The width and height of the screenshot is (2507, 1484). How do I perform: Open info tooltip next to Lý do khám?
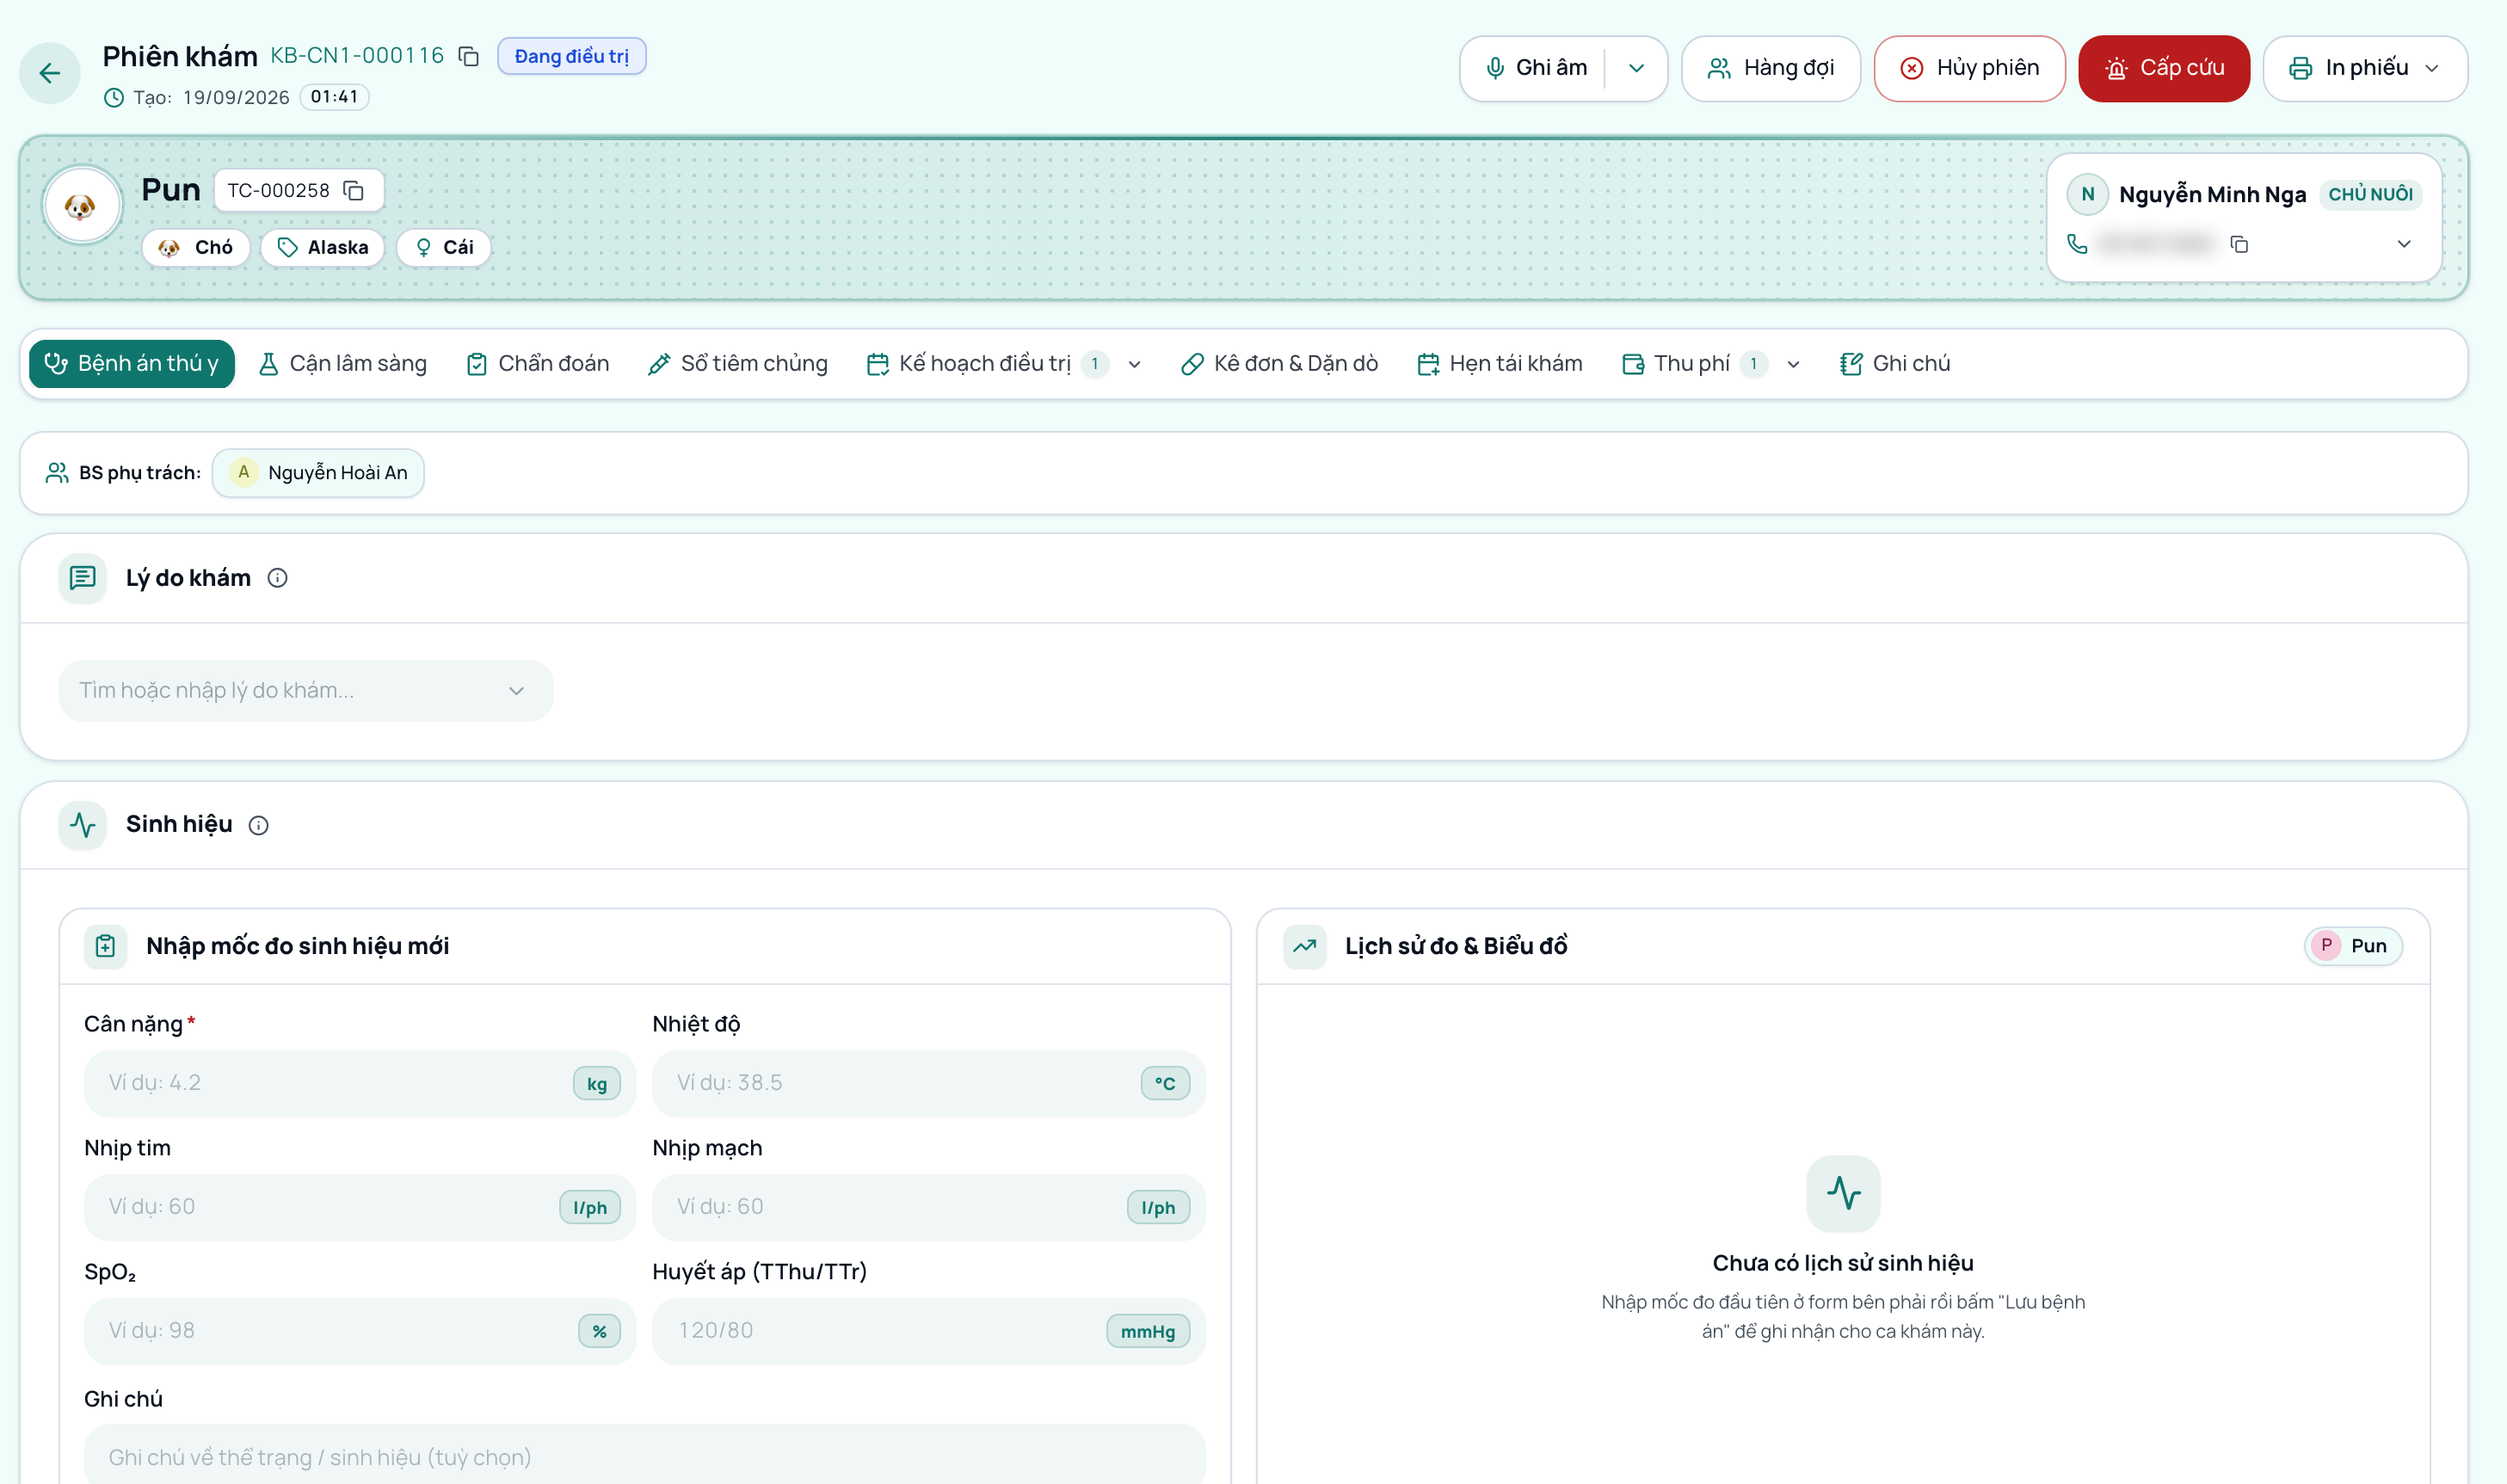277,578
